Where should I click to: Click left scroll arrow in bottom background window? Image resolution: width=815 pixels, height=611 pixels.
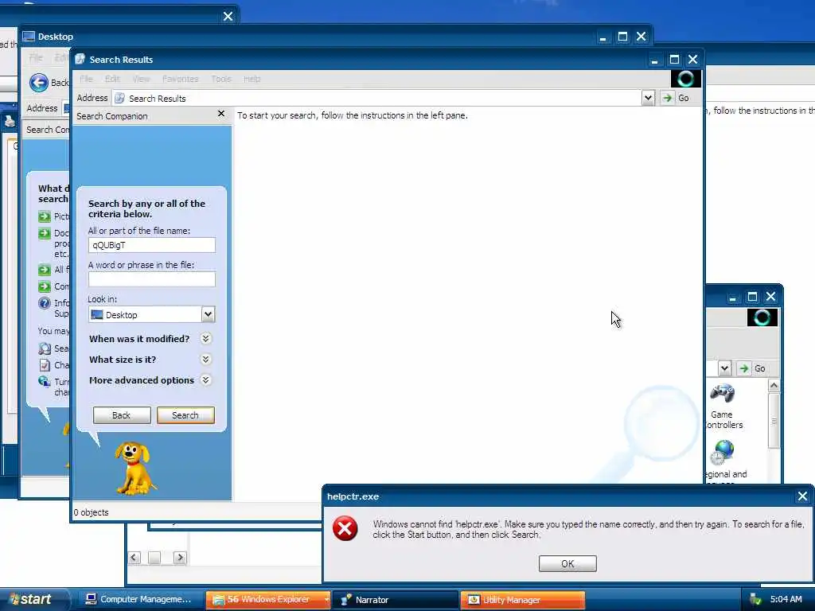click(x=134, y=558)
